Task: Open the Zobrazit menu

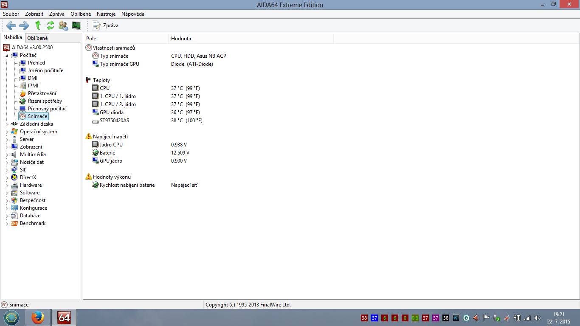Action: (34, 14)
